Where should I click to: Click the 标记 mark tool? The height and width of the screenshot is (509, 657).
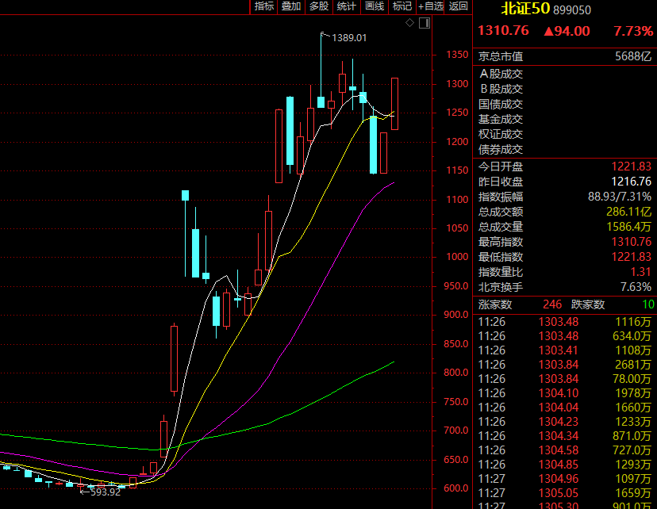point(401,6)
